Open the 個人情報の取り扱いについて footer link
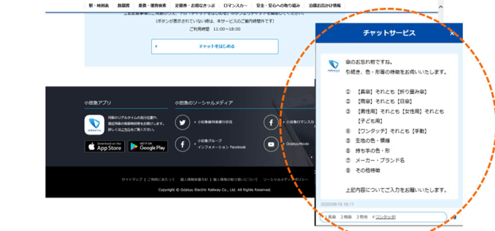495x231 pixels. click(x=236, y=180)
